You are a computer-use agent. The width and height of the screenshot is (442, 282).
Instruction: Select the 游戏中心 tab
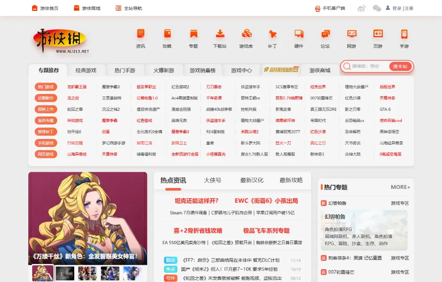[x=242, y=70]
